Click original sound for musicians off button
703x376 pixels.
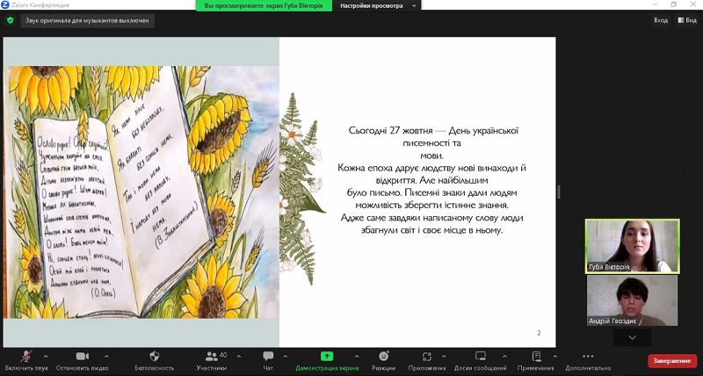point(87,20)
